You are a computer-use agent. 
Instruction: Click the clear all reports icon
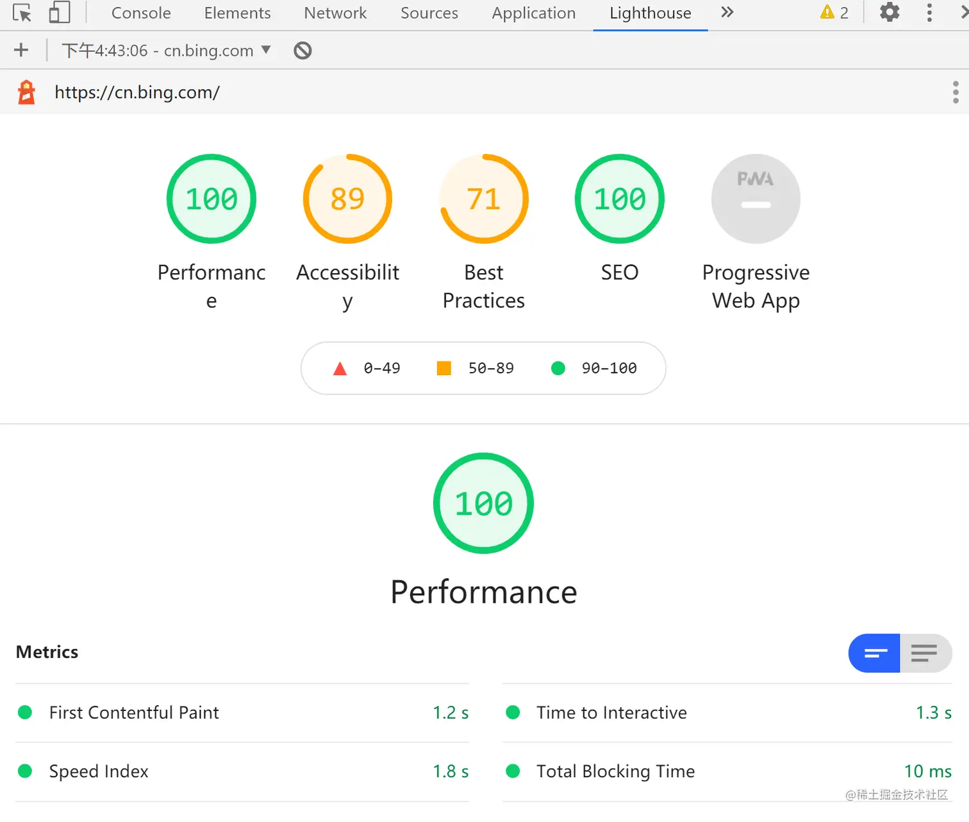(x=302, y=51)
